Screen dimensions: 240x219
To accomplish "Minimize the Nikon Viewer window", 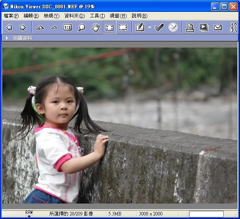I will tap(215, 7).
